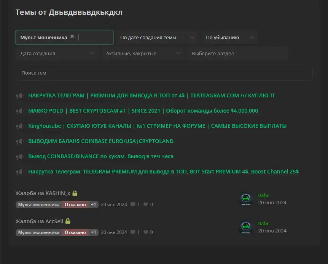Open the MARKO POLO BEST CRYPTOSCAM link
This screenshot has width=328, height=264.
[x=143, y=111]
